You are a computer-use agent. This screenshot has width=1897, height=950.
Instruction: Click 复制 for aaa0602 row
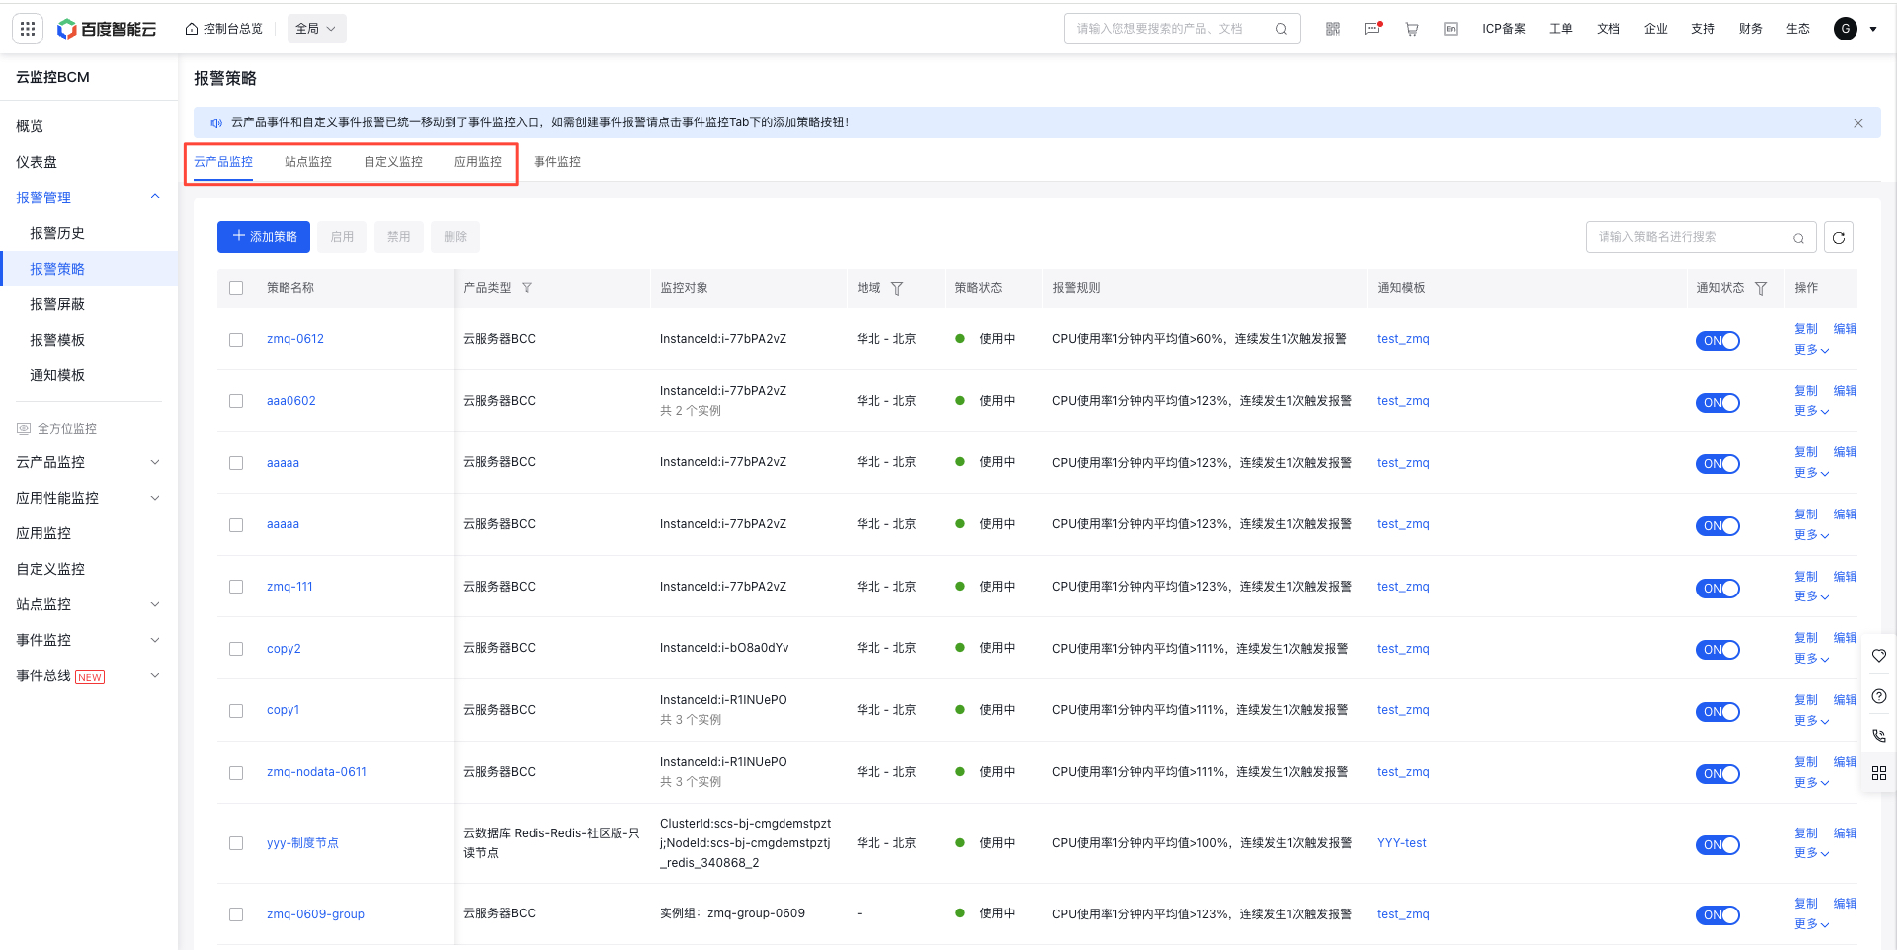[x=1806, y=391]
